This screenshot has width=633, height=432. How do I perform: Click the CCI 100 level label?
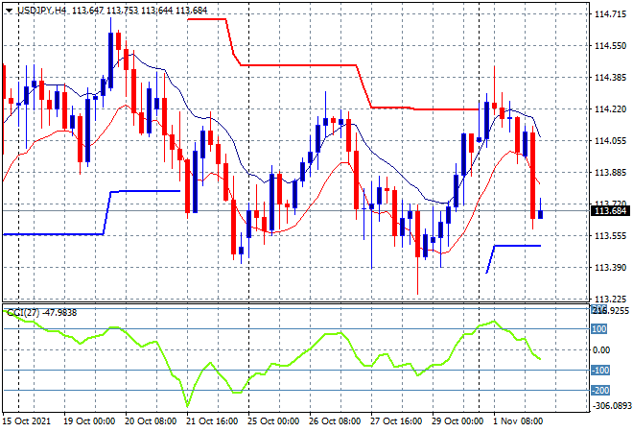tap(599, 329)
